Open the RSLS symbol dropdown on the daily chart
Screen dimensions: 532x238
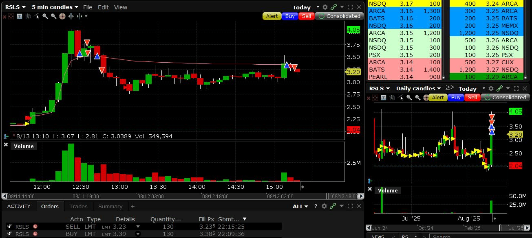click(x=380, y=88)
